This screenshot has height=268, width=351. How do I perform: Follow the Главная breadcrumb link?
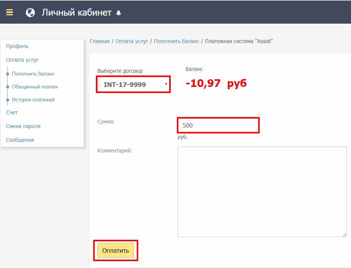(100, 41)
